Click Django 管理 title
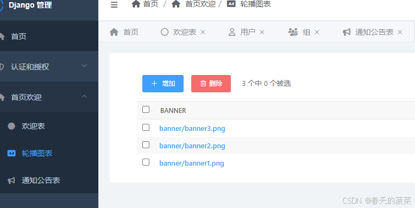 pyautogui.click(x=30, y=5)
